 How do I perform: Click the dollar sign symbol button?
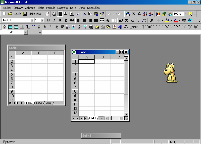click(x=196, y=27)
